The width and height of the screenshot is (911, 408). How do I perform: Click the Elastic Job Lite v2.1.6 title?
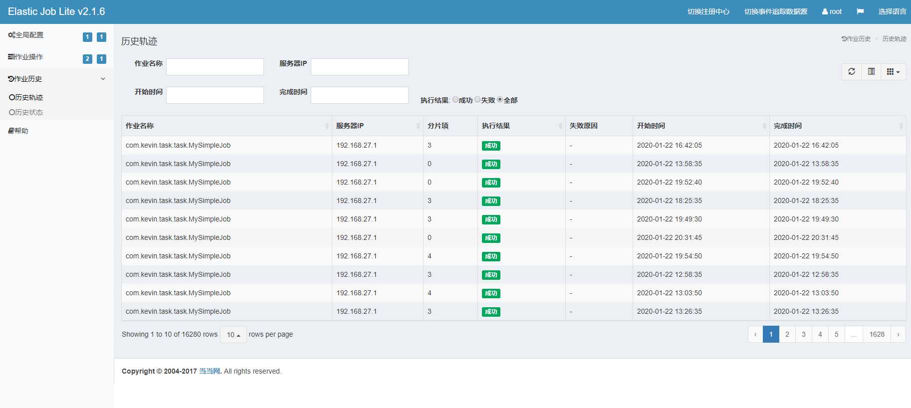(x=56, y=11)
